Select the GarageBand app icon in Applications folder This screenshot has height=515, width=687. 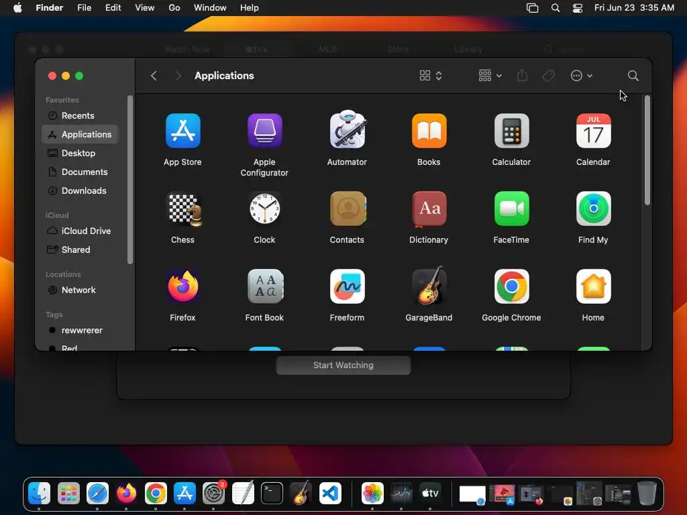point(430,286)
